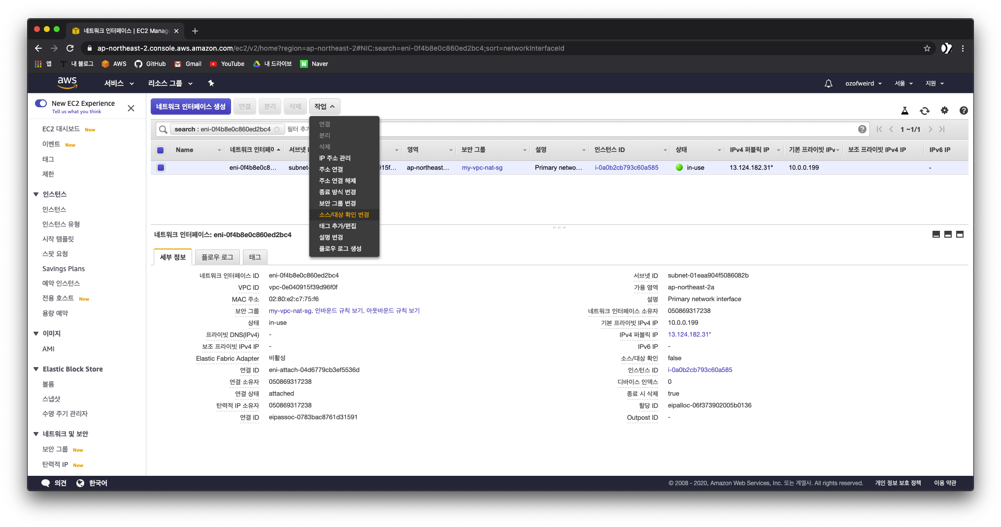Maximize the details pane layout icon

(960, 235)
